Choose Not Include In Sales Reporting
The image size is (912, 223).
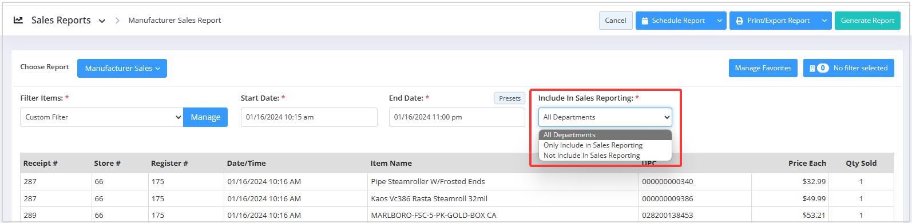coord(605,156)
